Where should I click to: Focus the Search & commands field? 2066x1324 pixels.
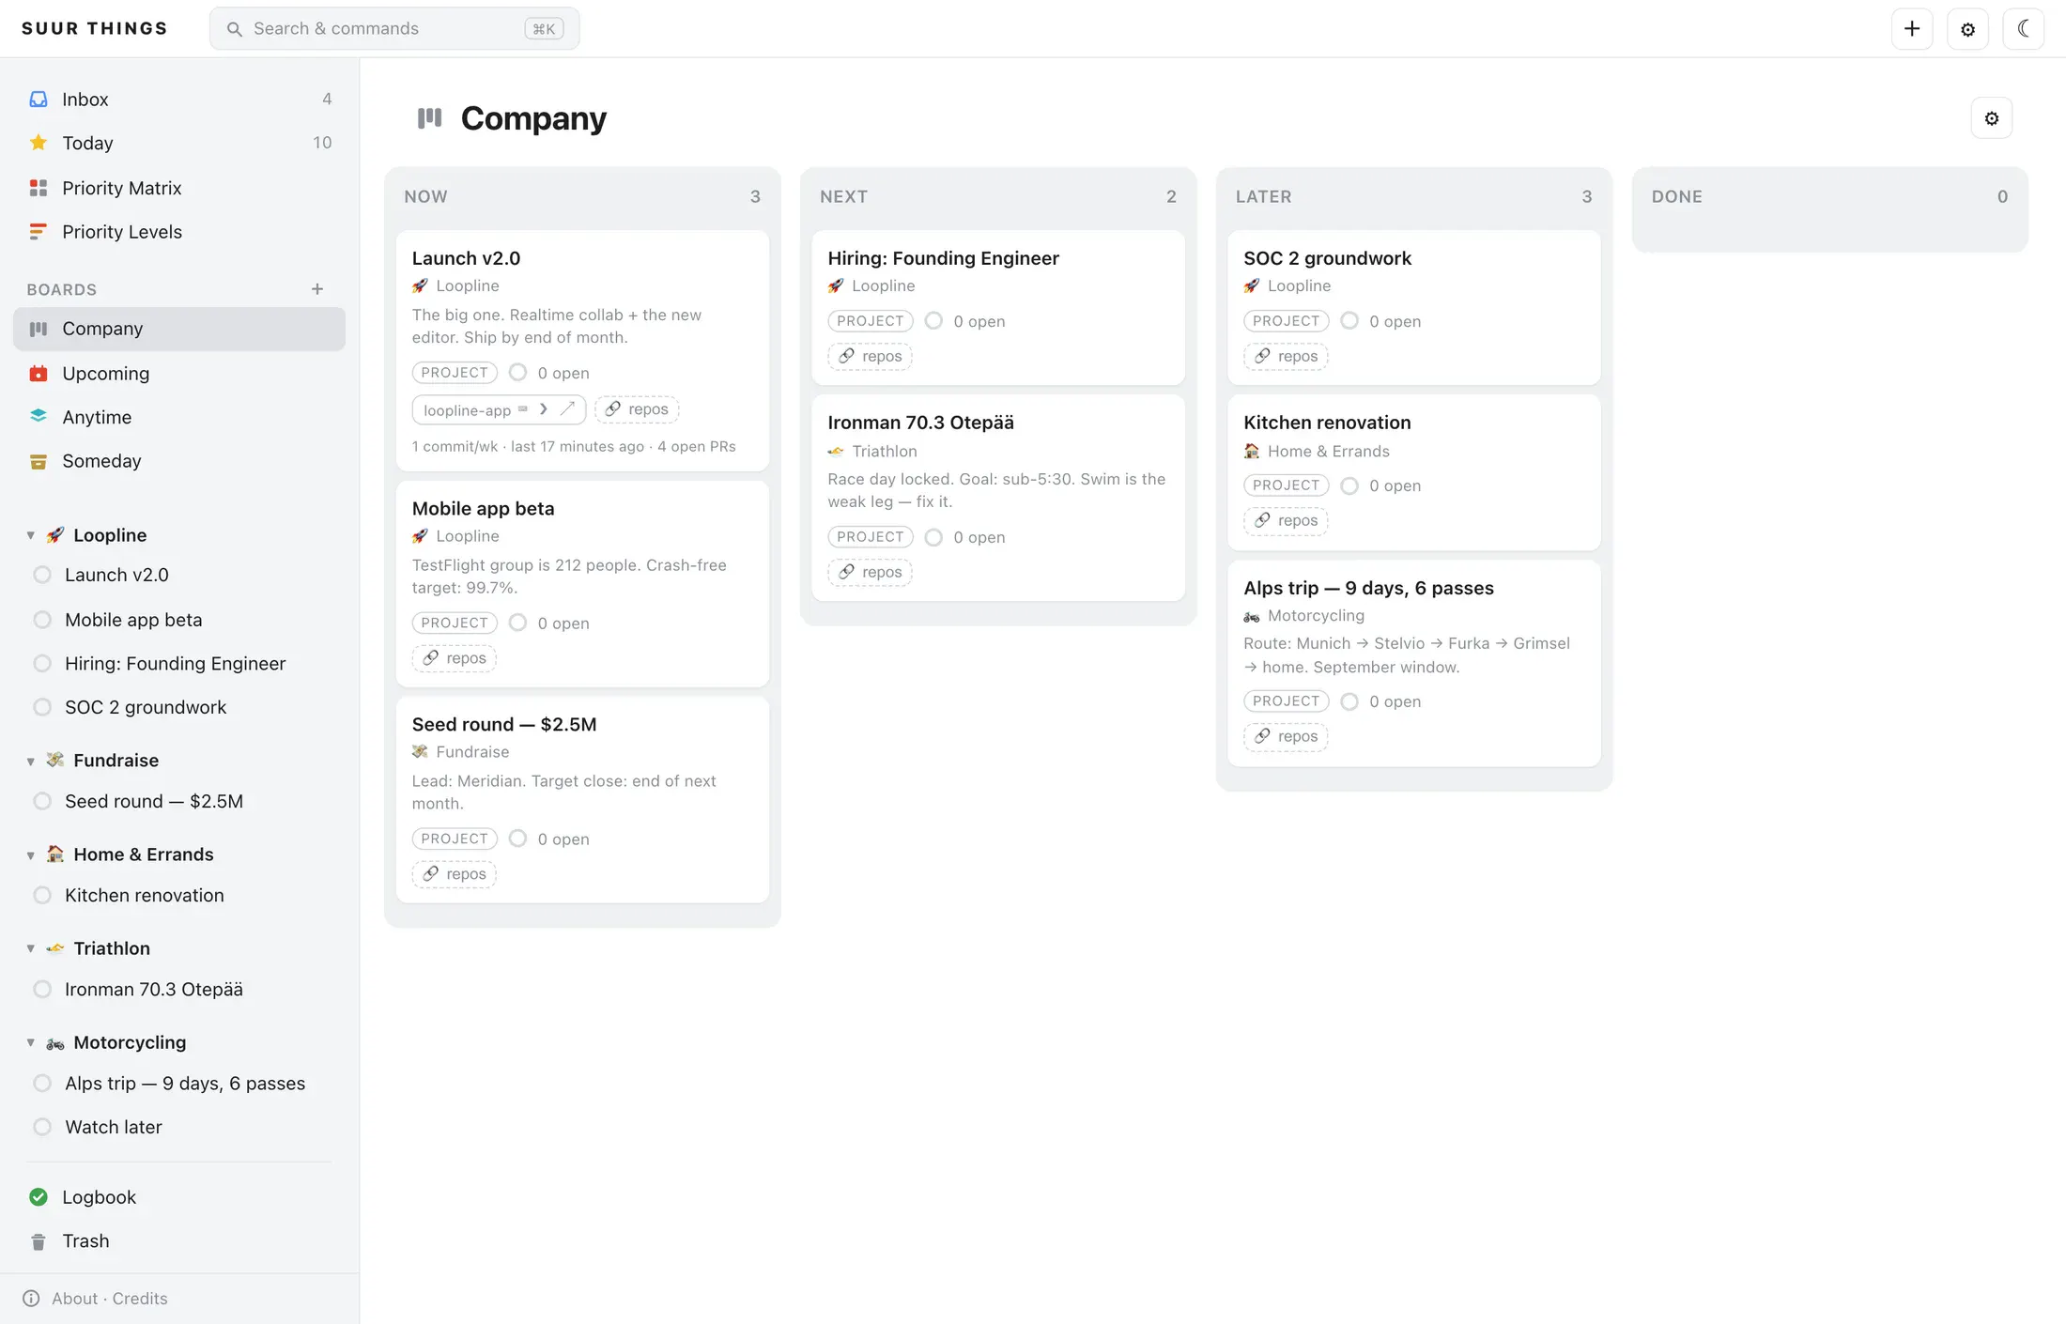(394, 28)
